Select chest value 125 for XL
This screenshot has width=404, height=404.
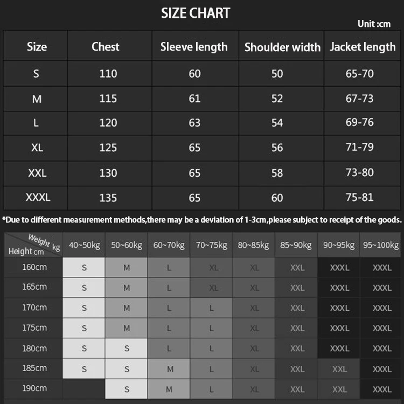click(x=108, y=148)
